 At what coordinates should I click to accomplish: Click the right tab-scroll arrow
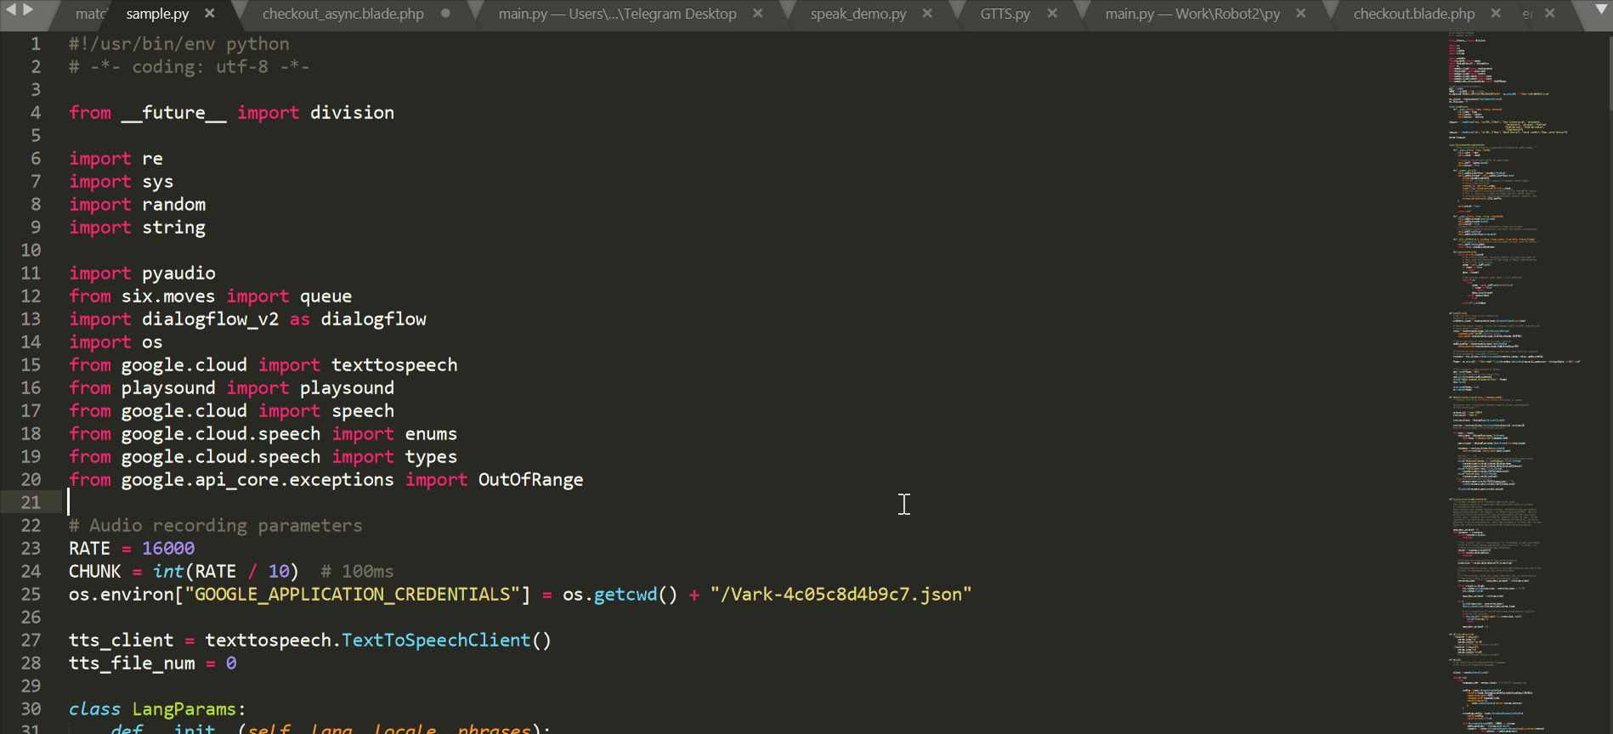pos(29,10)
